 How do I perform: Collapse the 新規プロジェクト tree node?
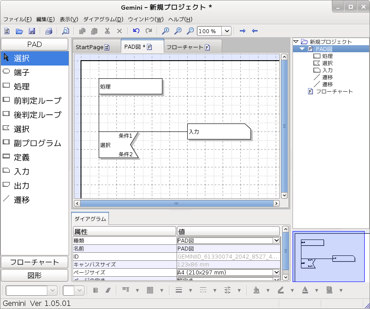pyautogui.click(x=296, y=42)
